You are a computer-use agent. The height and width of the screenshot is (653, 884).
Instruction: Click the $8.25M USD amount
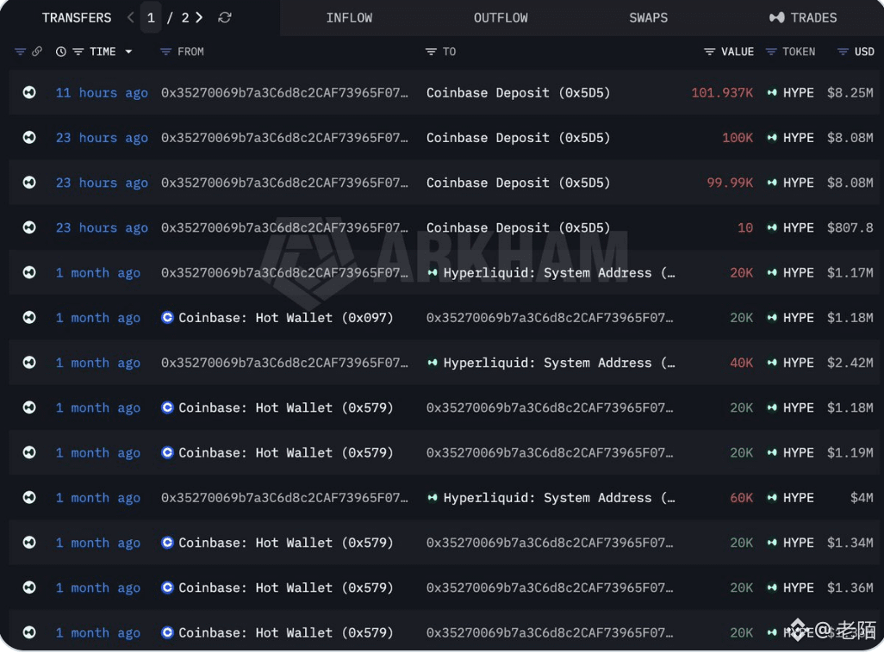click(850, 92)
